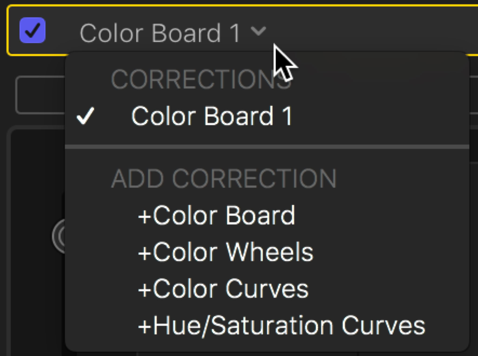This screenshot has width=478, height=356.
Task: Click the plus sign before Color Wheels
Action: (x=145, y=253)
